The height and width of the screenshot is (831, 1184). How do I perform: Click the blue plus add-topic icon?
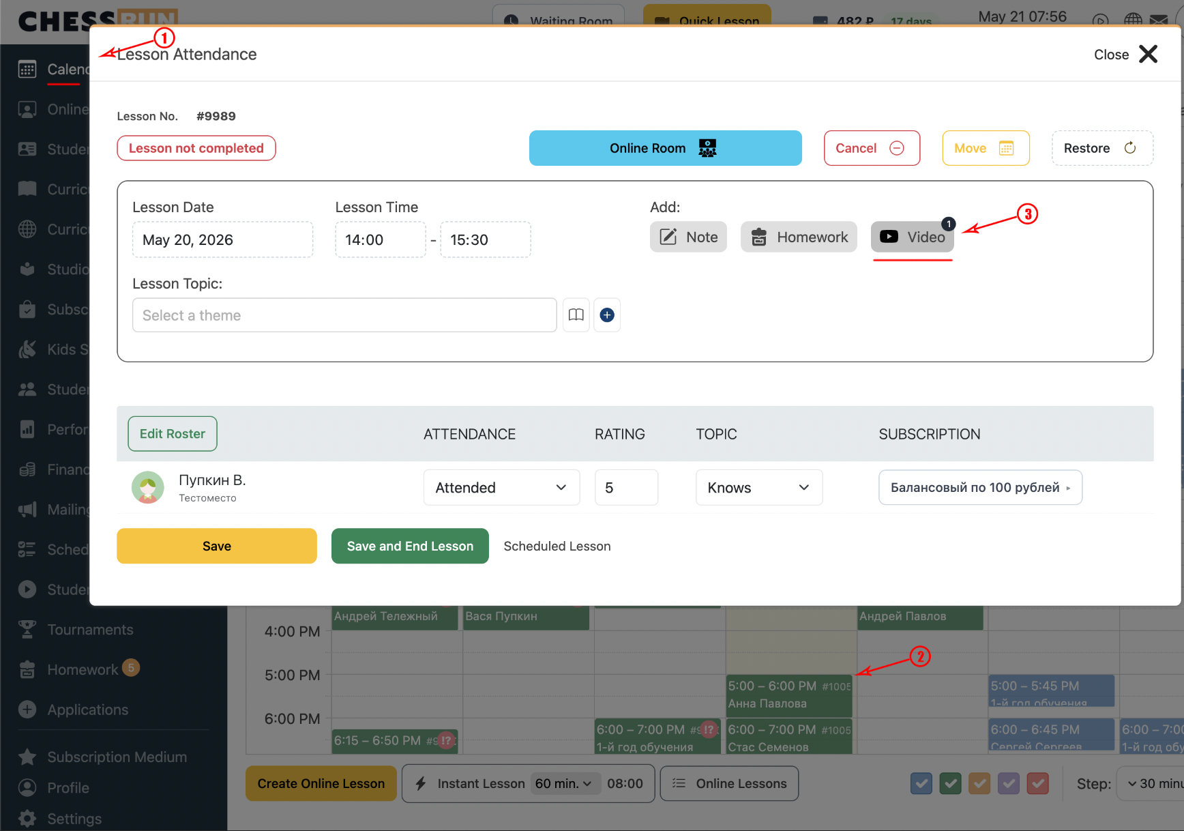pyautogui.click(x=607, y=315)
